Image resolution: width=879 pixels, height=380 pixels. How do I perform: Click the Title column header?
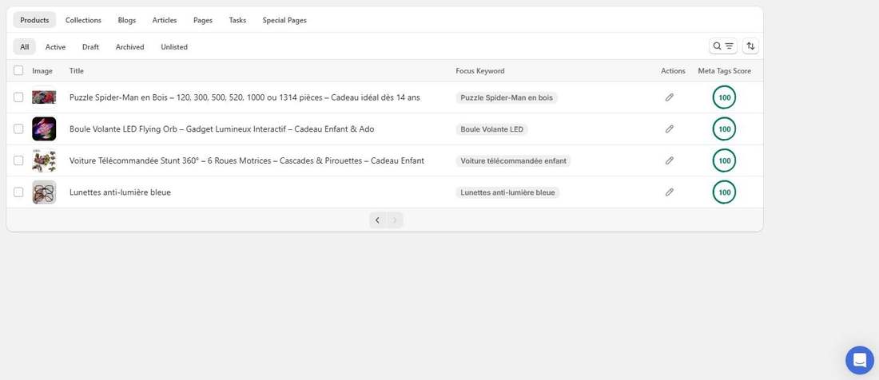(x=76, y=70)
